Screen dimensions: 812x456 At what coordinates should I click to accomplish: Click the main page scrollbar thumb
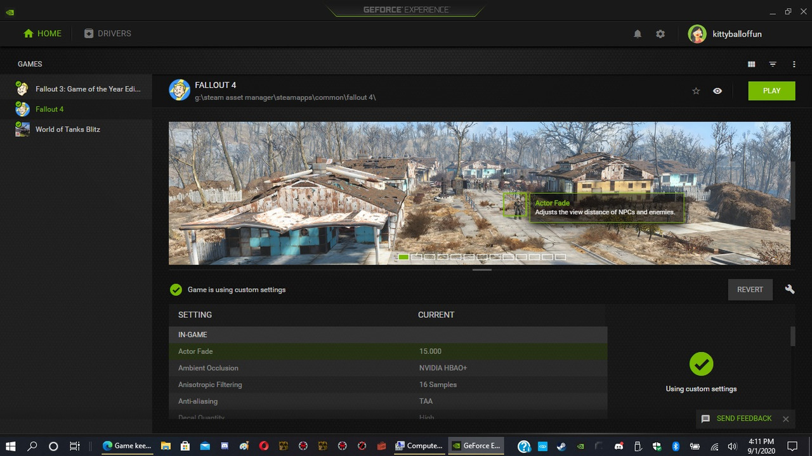(792, 190)
